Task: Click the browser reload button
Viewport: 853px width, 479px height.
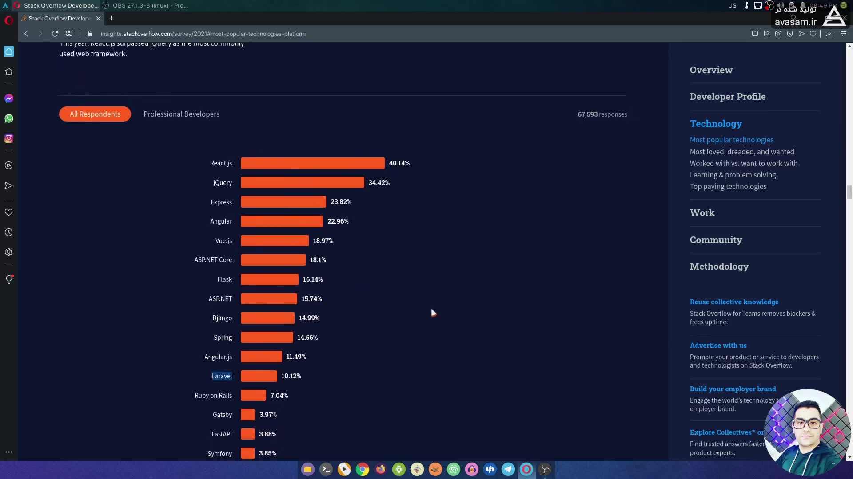Action: pos(55,34)
